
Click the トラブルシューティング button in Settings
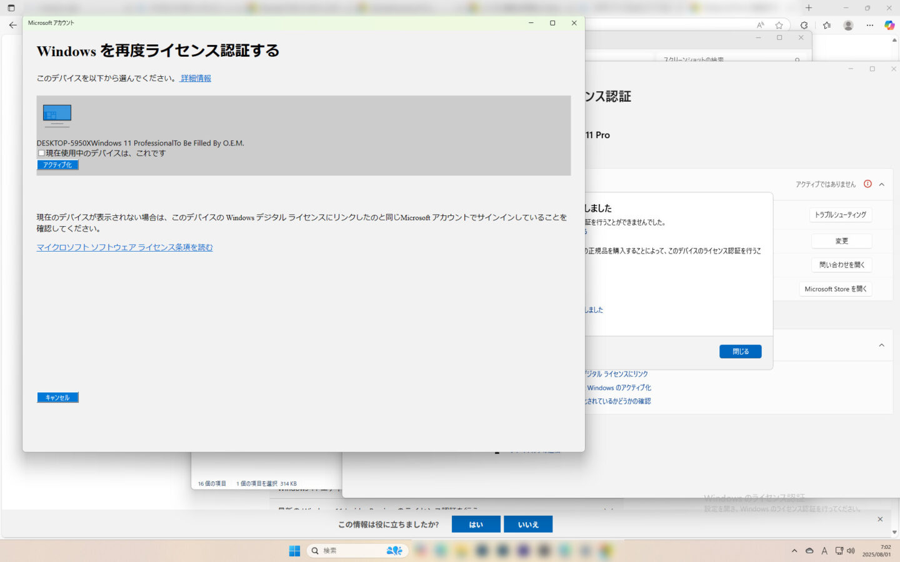[x=841, y=215]
